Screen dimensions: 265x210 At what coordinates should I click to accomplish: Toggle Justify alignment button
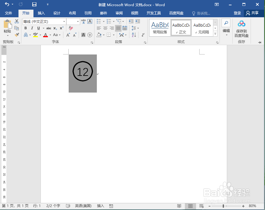118,28
